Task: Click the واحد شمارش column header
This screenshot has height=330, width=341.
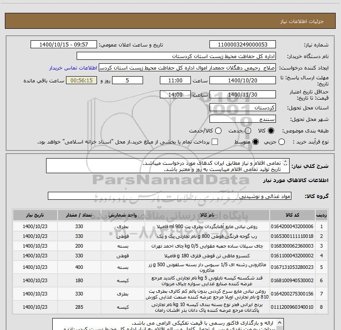Action: pyautogui.click(x=123, y=215)
